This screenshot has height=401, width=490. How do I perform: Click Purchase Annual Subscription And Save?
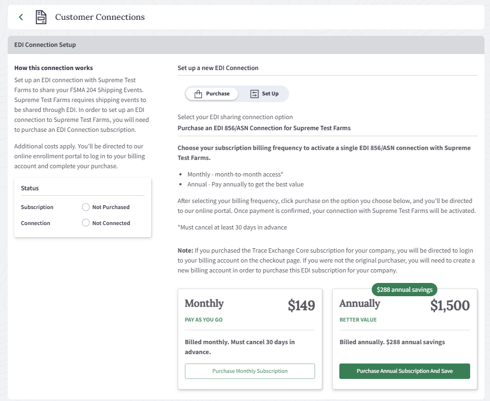(x=404, y=371)
